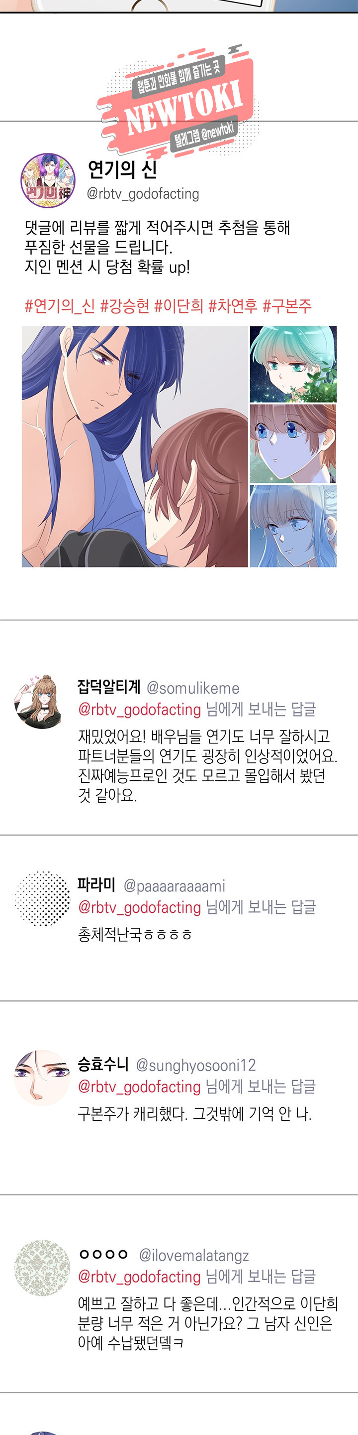
Task: Open the large blue-haired man image
Action: (135, 447)
